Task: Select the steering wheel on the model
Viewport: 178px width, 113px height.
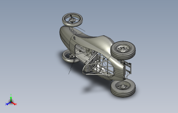Action: pos(72,20)
